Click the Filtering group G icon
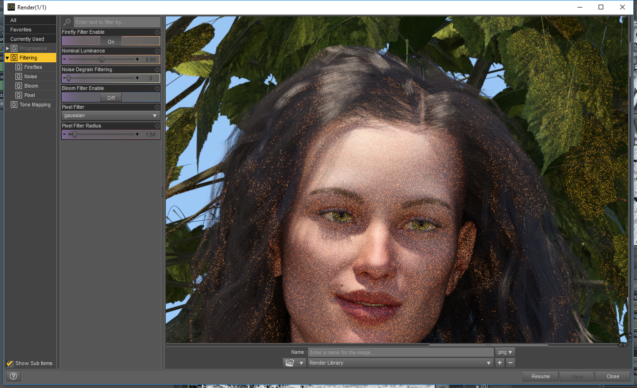Screen dimensions: 637x388 click(x=14, y=58)
